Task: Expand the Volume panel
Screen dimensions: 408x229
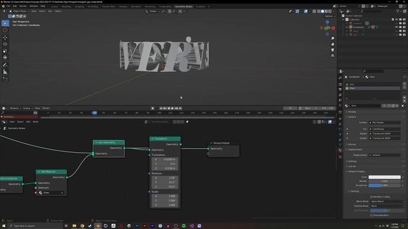Action: click(x=351, y=144)
